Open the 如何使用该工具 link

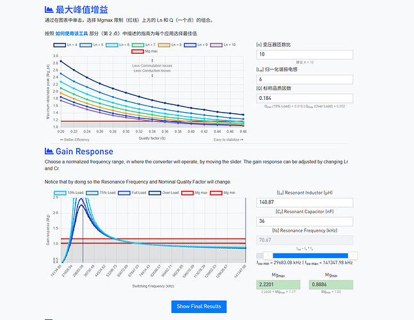[74, 33]
